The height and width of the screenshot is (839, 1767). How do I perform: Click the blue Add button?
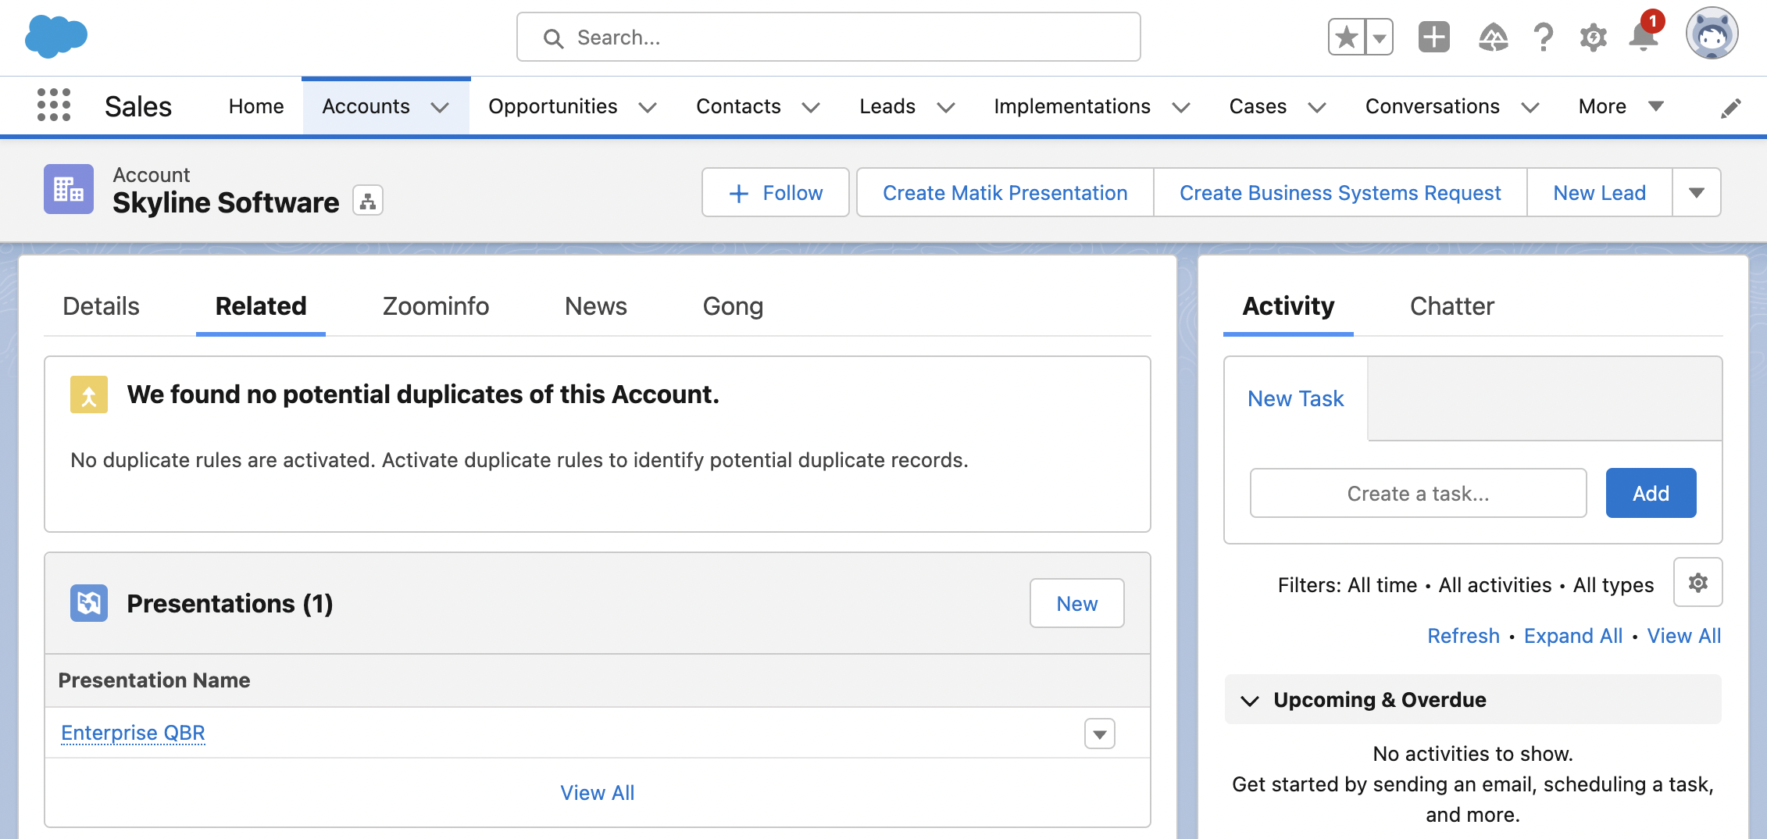click(1651, 493)
